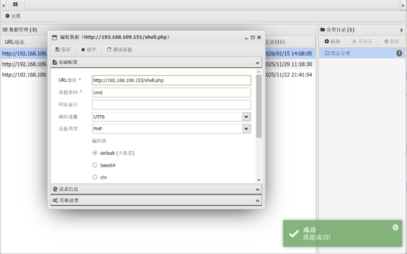This screenshot has width=407, height=254.
Task: Collapse the 分类目录 panel arrow
Action: point(401,30)
